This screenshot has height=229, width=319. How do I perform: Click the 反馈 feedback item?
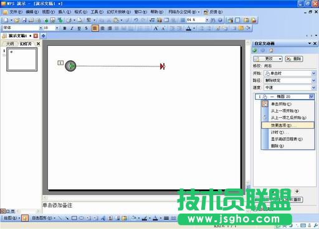pyautogui.click(x=213, y=12)
